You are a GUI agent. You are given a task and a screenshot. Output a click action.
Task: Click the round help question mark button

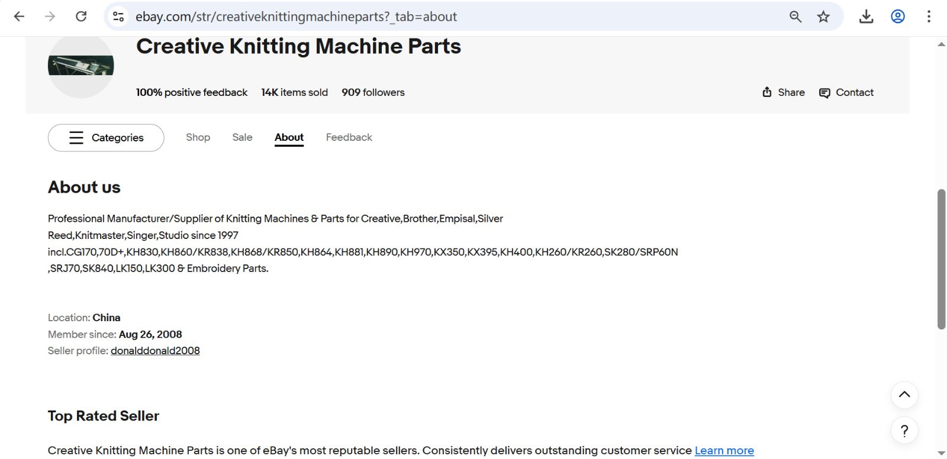(904, 431)
